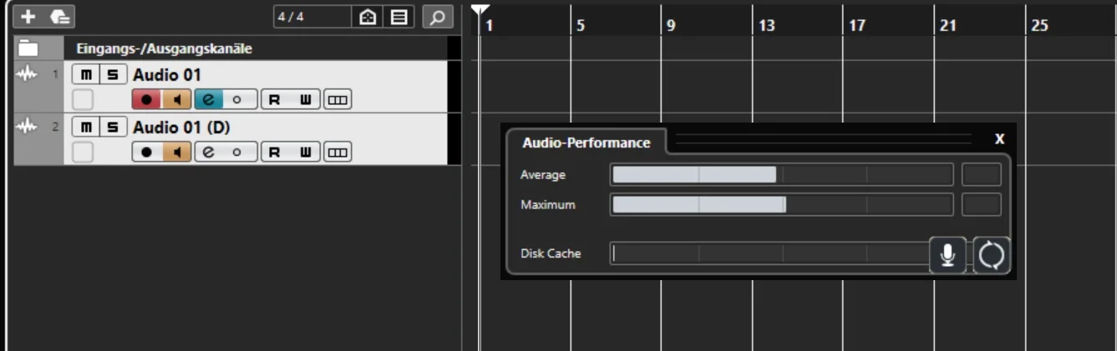This screenshot has height=351, width=1117.
Task: Click Audio 01 (D) empty square box
Action: [x=82, y=152]
